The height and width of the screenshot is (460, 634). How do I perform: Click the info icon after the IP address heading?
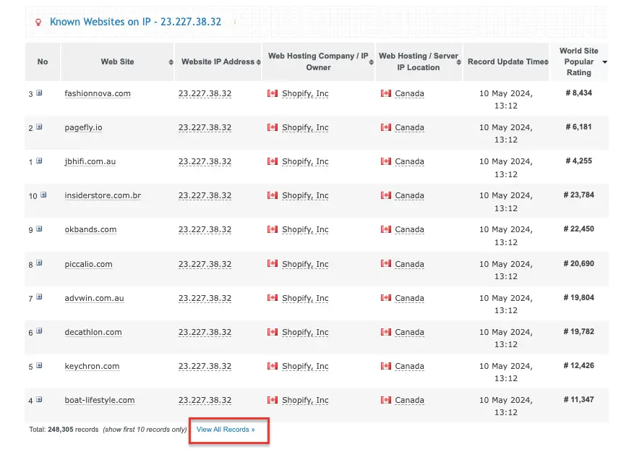(235, 22)
